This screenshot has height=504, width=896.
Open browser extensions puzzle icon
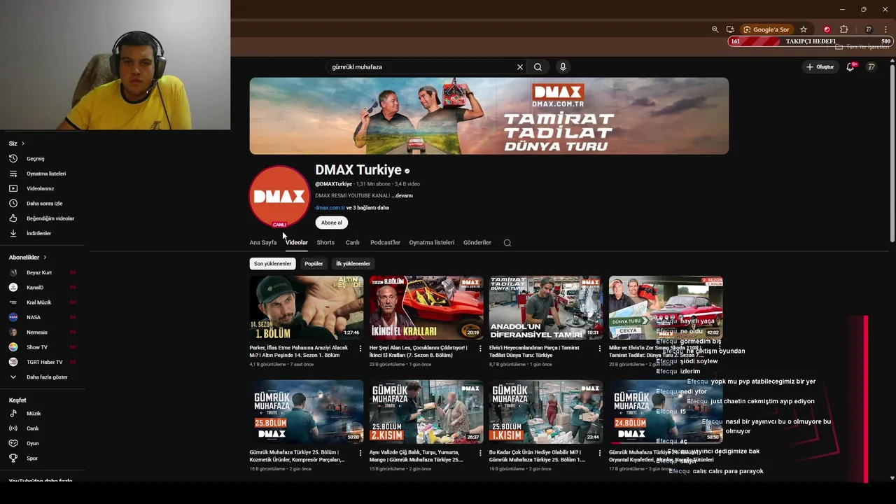843,29
